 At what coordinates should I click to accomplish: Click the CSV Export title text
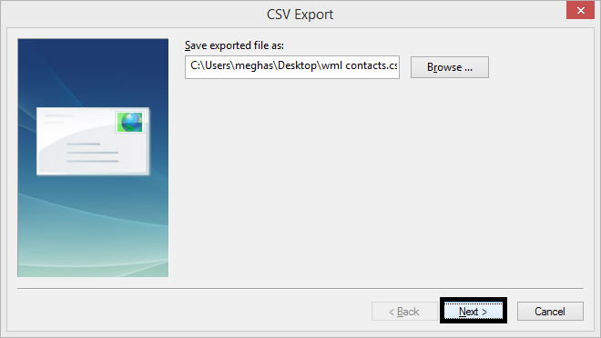click(300, 15)
